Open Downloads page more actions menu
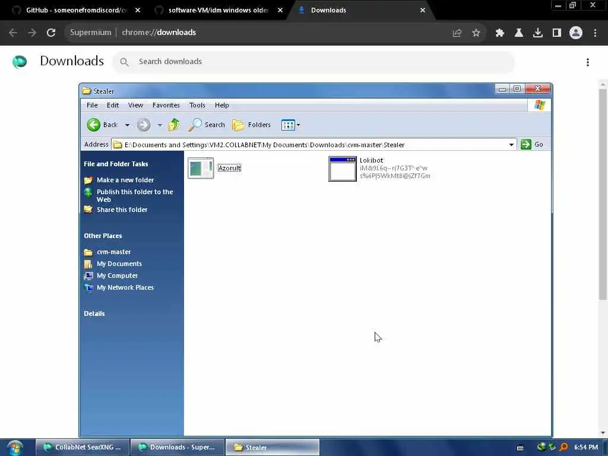 click(x=588, y=62)
